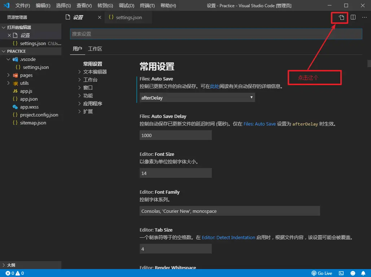The height and width of the screenshot is (277, 371).
Task: Open the 转到(G) menu
Action: tap(105, 5)
